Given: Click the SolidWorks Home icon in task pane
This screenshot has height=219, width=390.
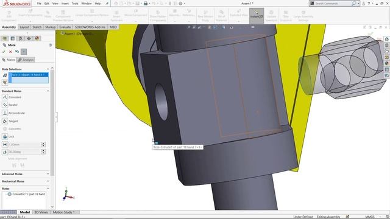Looking at the screenshot, I should 386,39.
